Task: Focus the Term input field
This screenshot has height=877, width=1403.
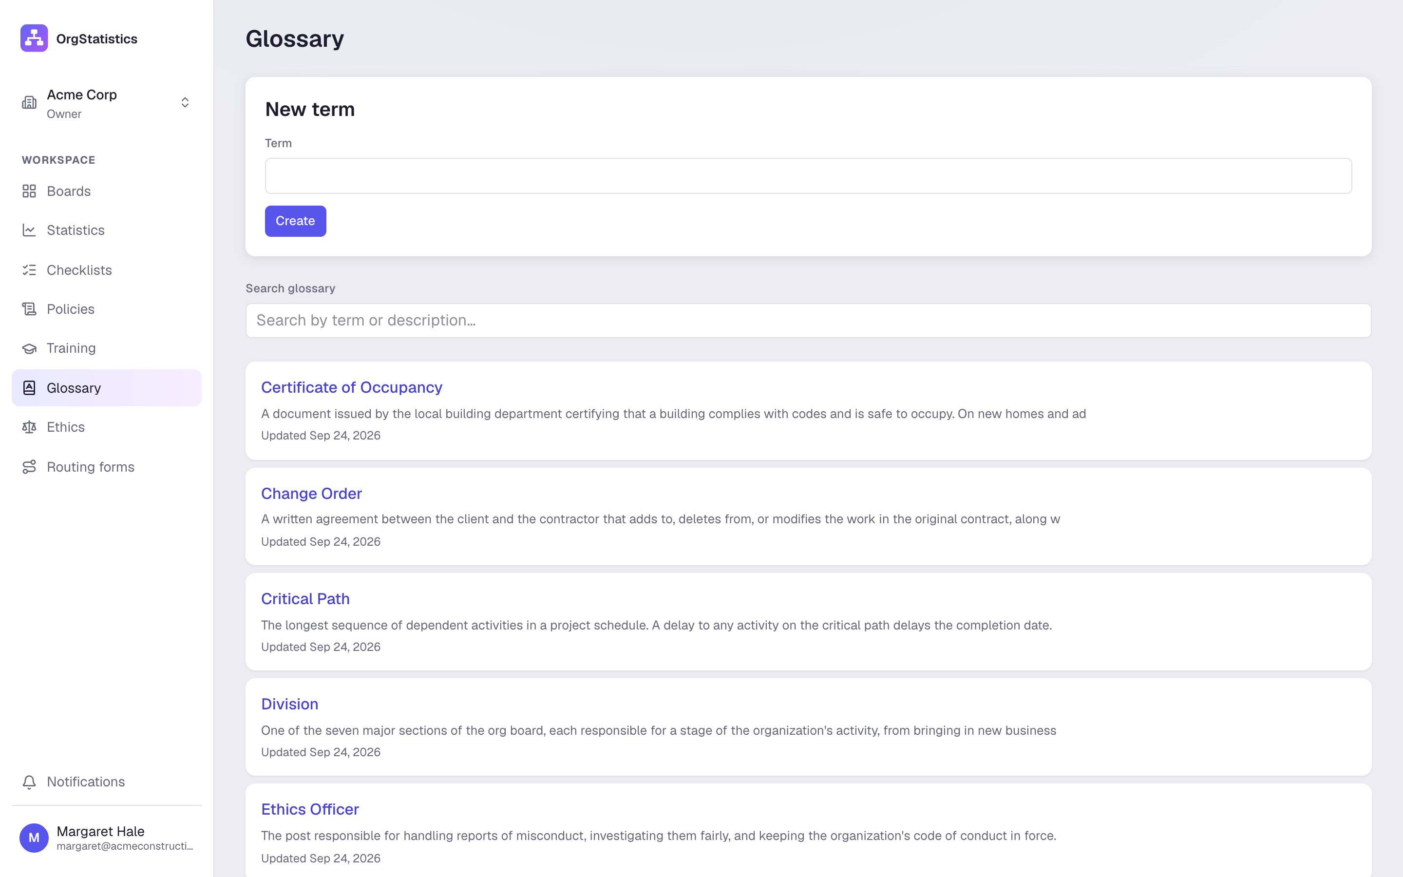Action: [x=808, y=176]
